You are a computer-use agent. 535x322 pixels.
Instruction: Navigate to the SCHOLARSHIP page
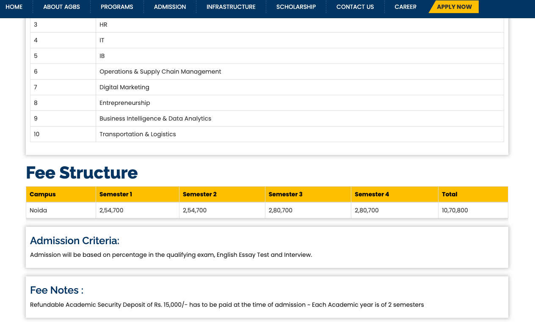296,7
